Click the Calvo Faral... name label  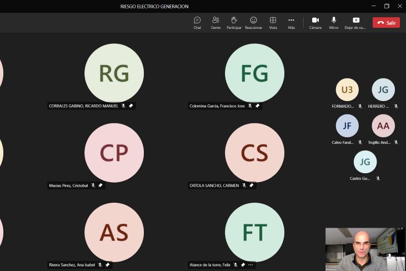click(343, 142)
